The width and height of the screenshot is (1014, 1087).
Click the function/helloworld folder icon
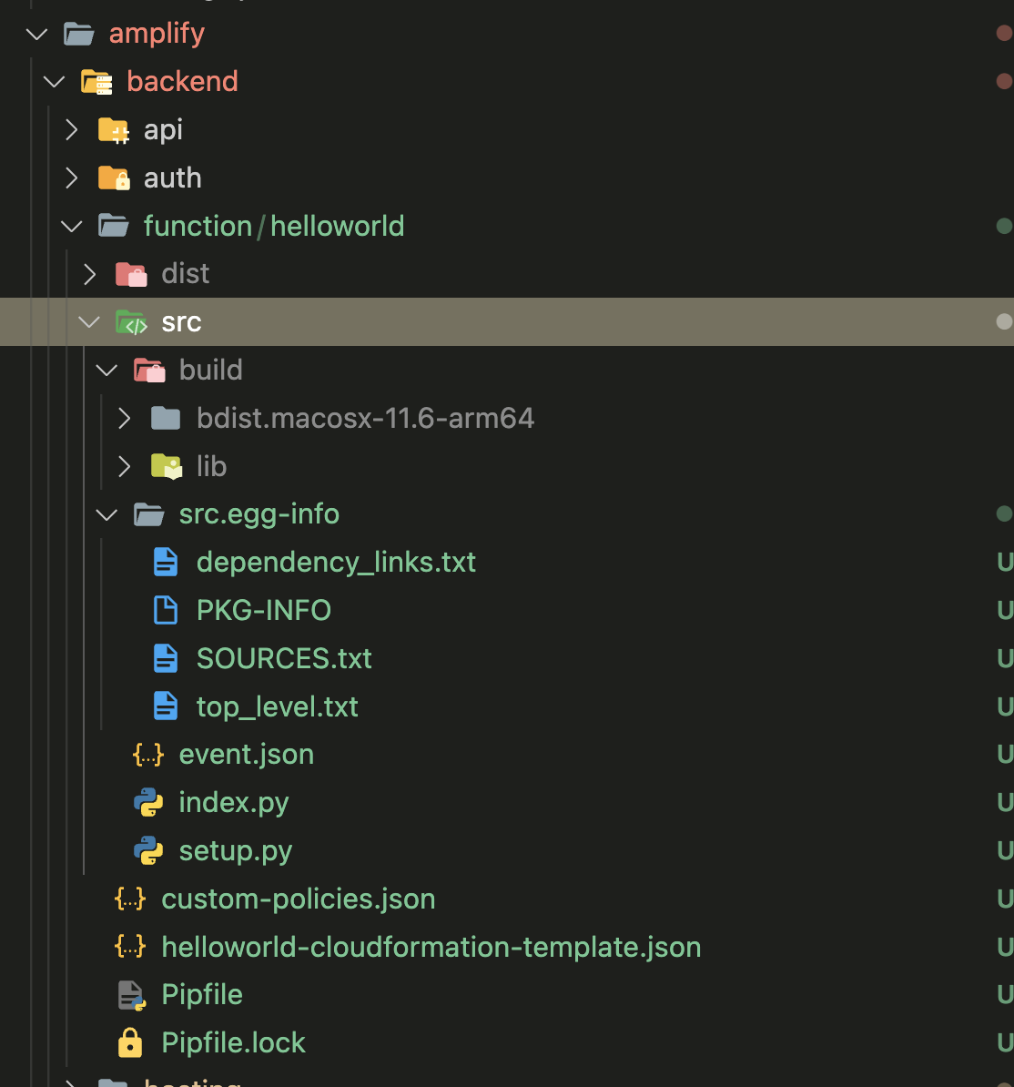tap(114, 226)
